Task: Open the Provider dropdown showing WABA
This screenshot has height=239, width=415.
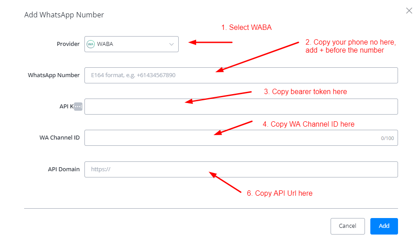Action: (131, 44)
